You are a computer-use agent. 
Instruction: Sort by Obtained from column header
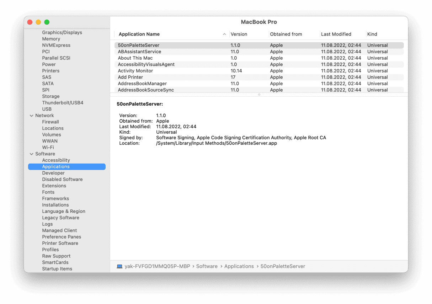tap(286, 34)
